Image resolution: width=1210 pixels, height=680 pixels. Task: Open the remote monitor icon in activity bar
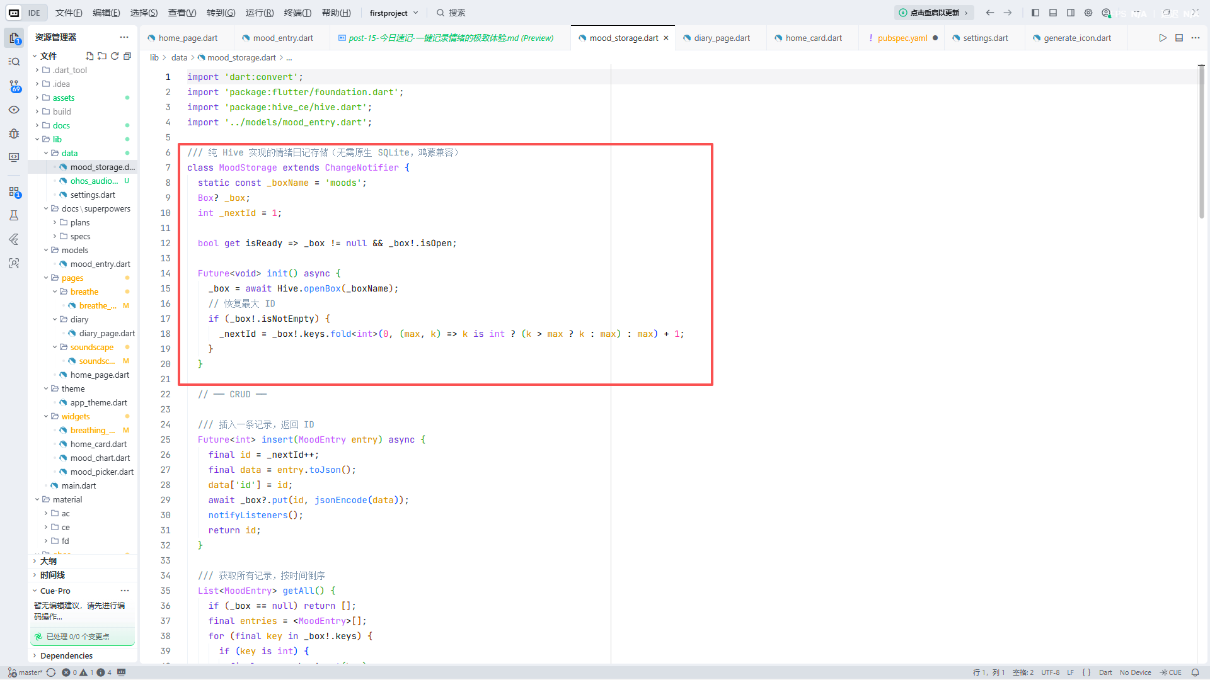click(x=14, y=157)
